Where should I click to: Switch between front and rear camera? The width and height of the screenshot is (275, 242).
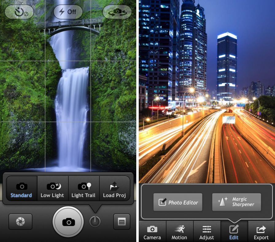click(x=116, y=12)
